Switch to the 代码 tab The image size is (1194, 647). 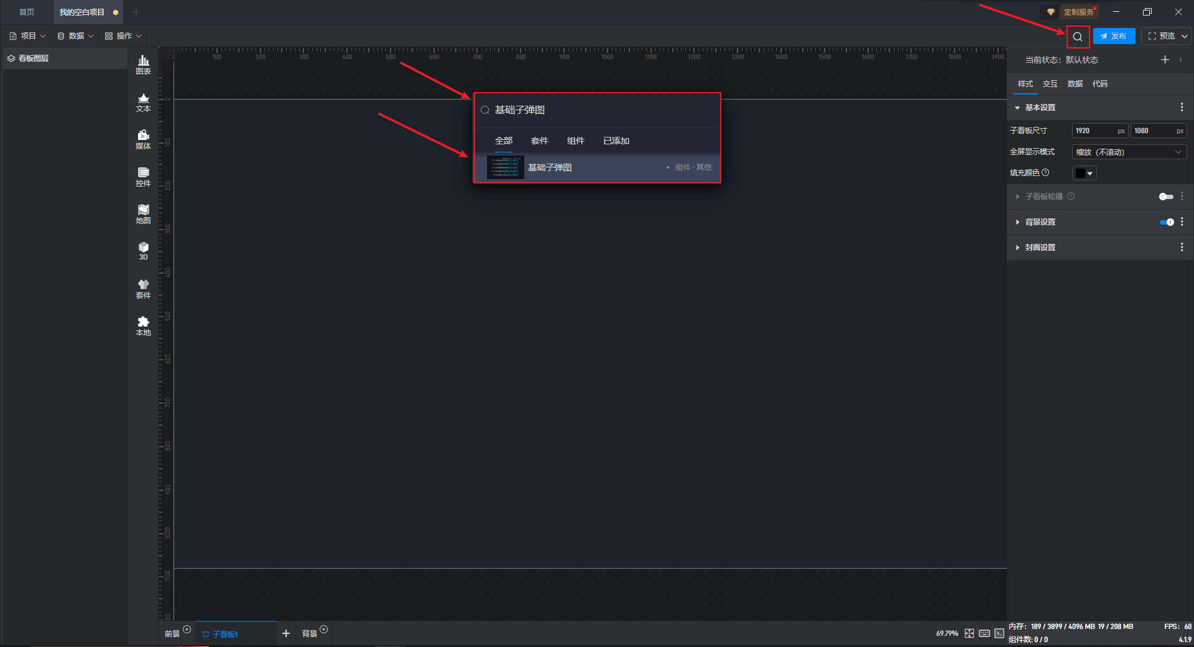click(1099, 84)
